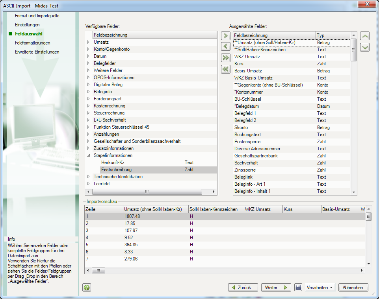
Task: Switch to Format und Importquelle step
Action: pyautogui.click(x=37, y=16)
